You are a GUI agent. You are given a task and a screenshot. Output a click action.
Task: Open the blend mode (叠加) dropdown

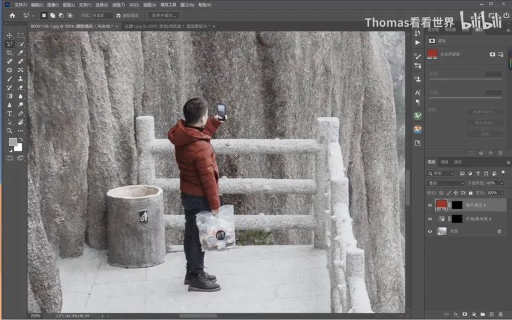[x=445, y=183]
